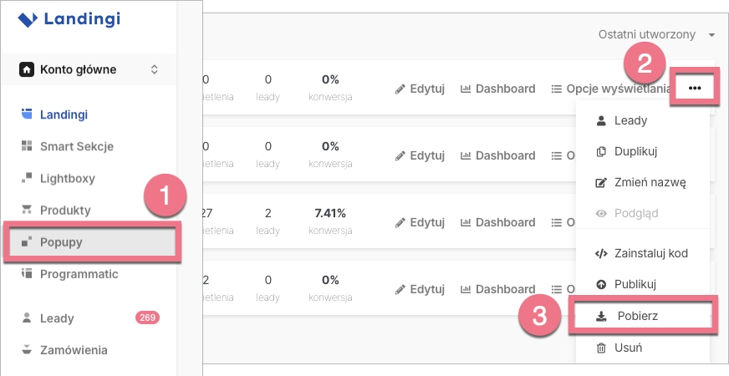729x376 pixels.
Task: Click the Leady person icon in sidebar
Action: pyautogui.click(x=27, y=318)
